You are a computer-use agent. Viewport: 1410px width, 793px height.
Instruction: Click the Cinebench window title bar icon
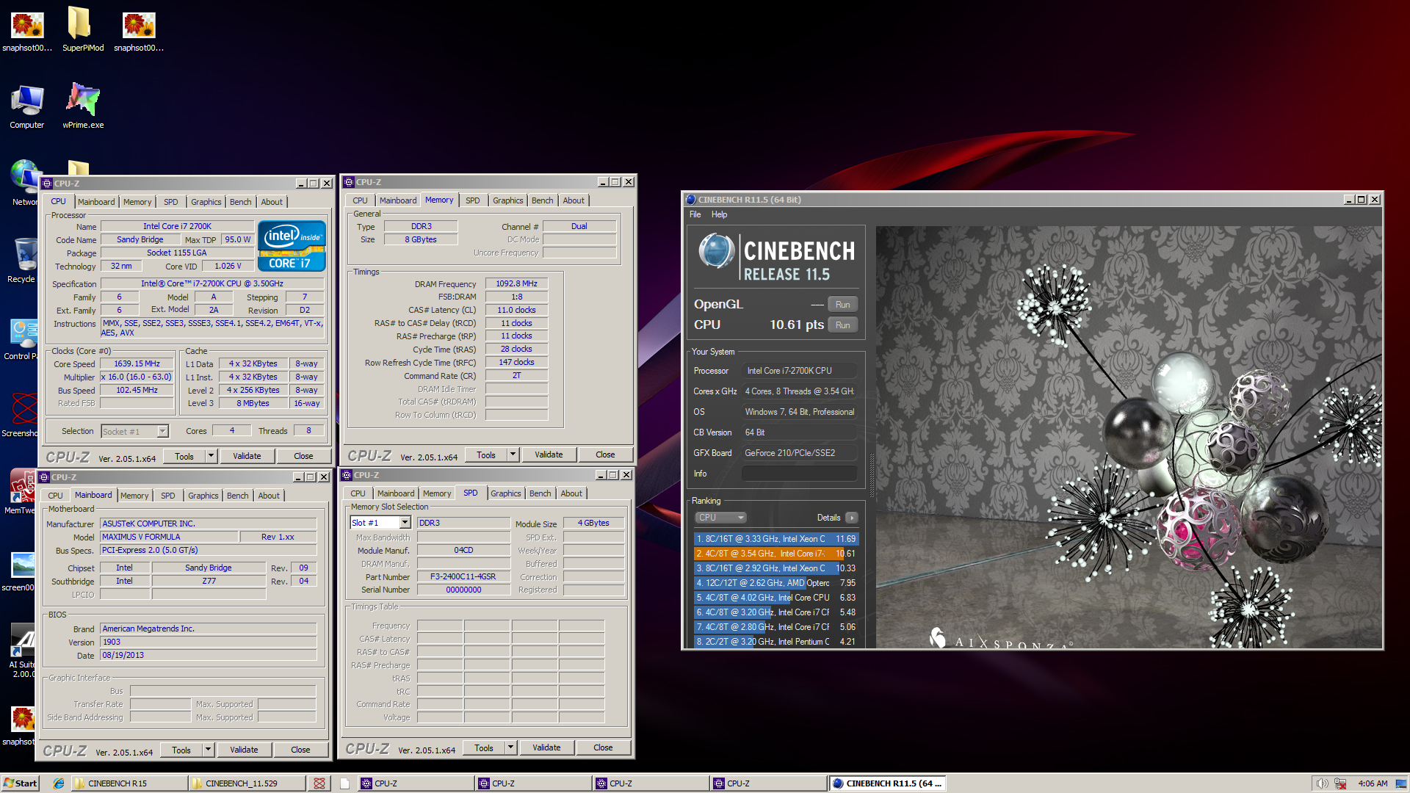[x=690, y=200]
